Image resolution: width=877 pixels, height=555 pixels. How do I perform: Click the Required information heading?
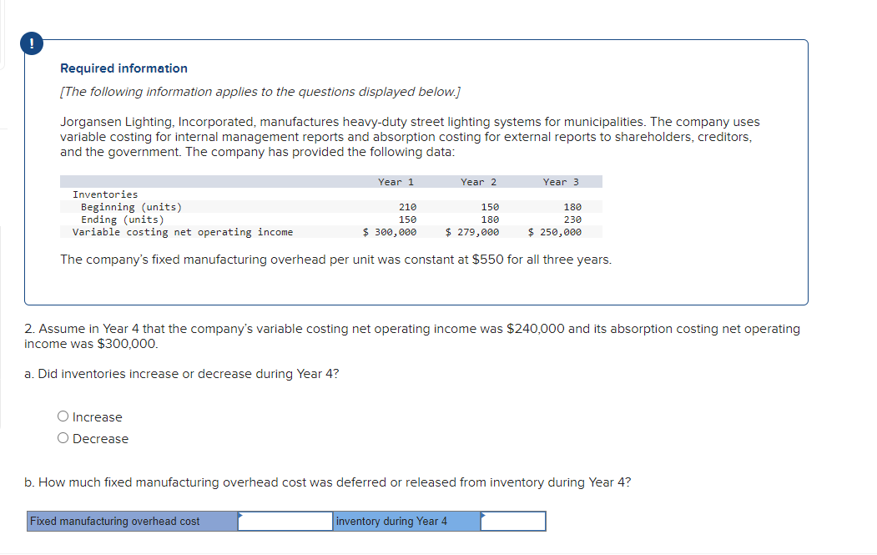[x=124, y=68]
